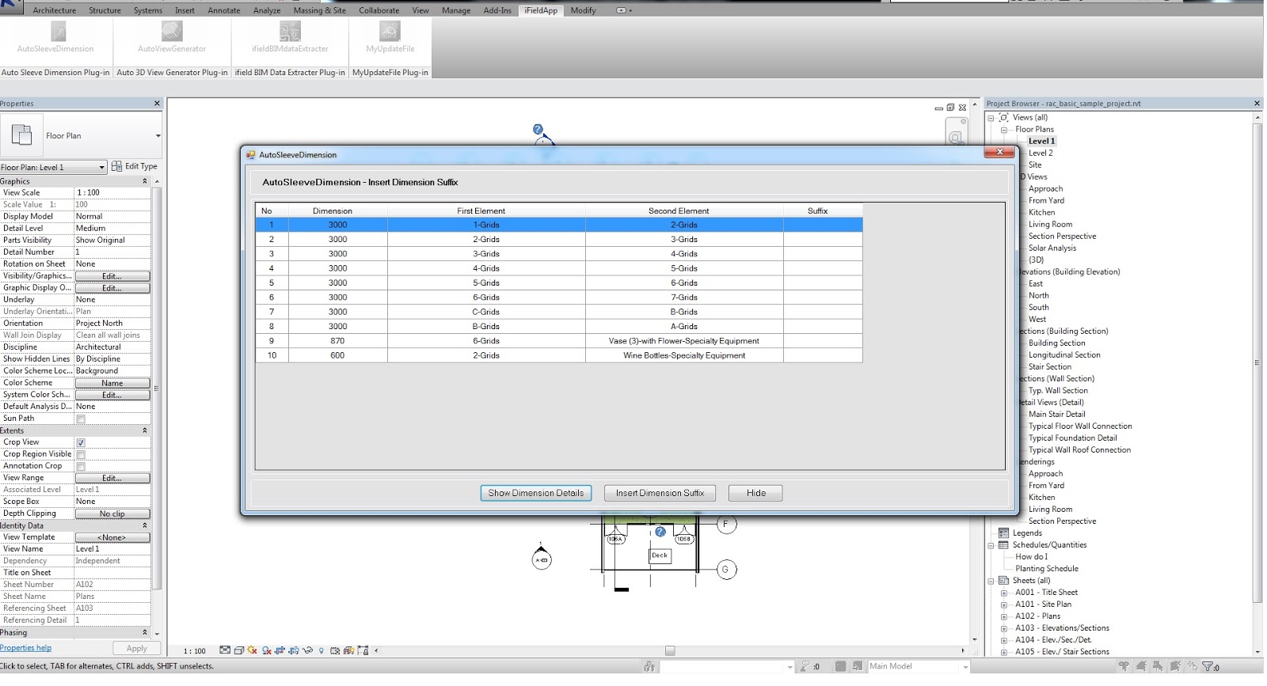Click the blue question marker near Deck
The height and width of the screenshot is (686, 1267).
point(660,532)
